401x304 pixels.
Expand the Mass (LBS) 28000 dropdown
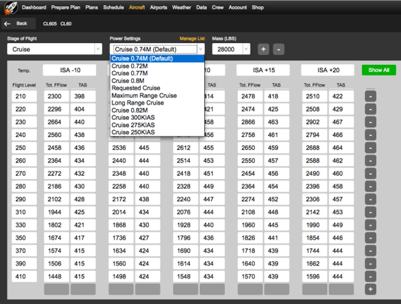[232, 49]
